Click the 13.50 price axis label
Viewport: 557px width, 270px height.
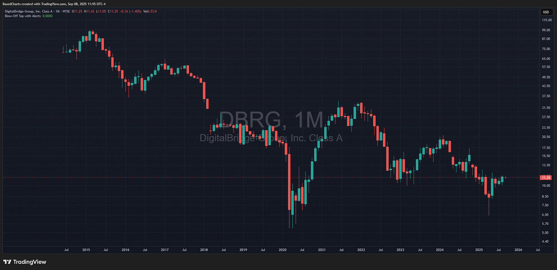pyautogui.click(x=546, y=165)
